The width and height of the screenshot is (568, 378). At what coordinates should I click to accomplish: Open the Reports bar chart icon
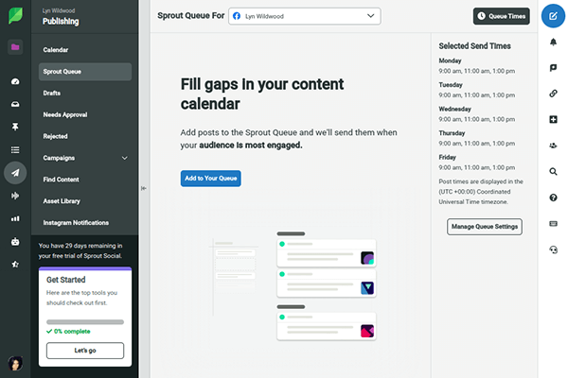pos(15,218)
